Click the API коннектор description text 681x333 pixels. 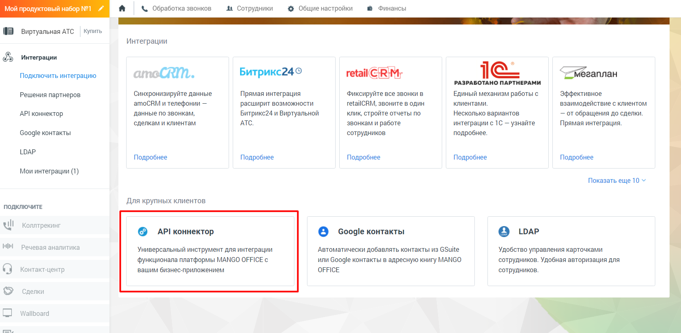tap(205, 260)
